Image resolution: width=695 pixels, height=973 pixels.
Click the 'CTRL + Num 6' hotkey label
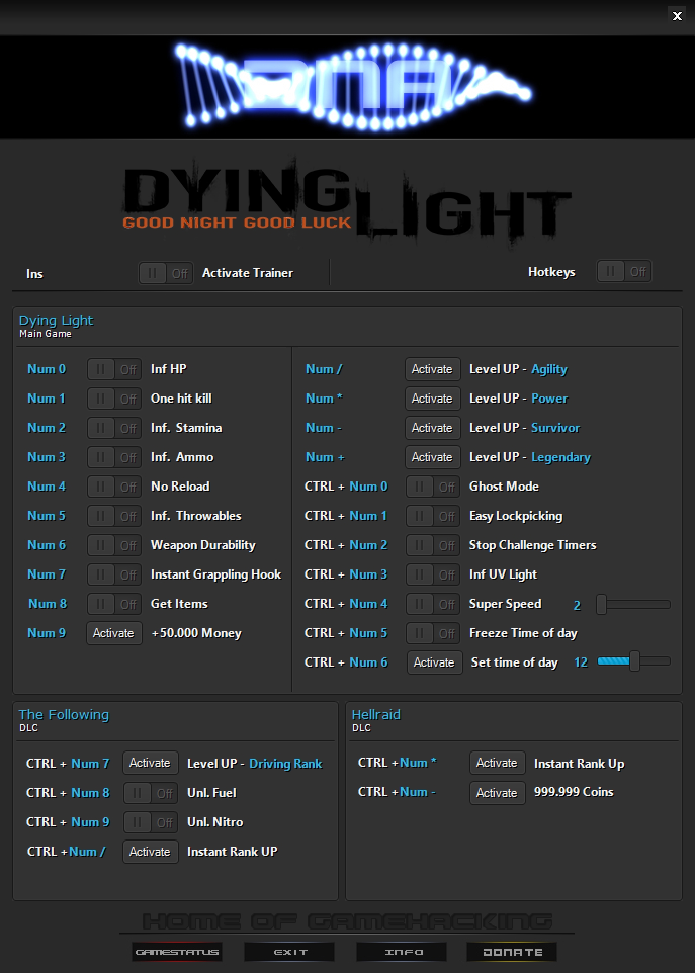tap(346, 662)
